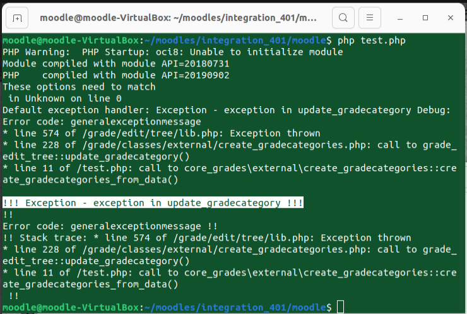Click the cursor at the bottom prompt
Viewport: 467px width, 314px height.
340,307
